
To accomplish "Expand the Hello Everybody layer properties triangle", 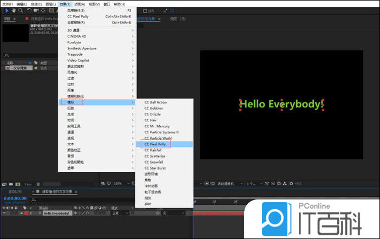I will [21, 214].
